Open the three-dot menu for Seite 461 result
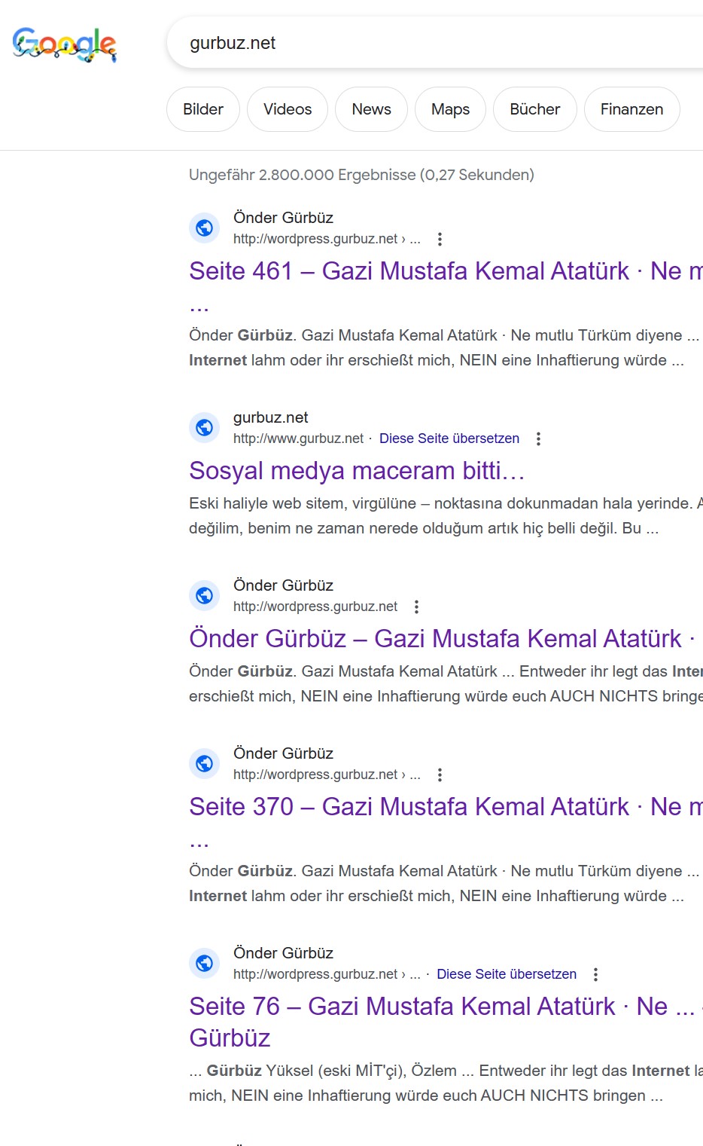 (440, 239)
